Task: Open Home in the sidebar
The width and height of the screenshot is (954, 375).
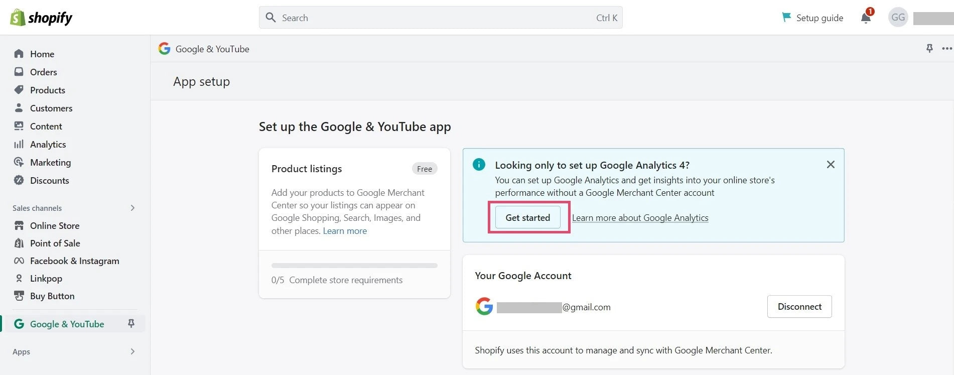Action: pos(42,54)
